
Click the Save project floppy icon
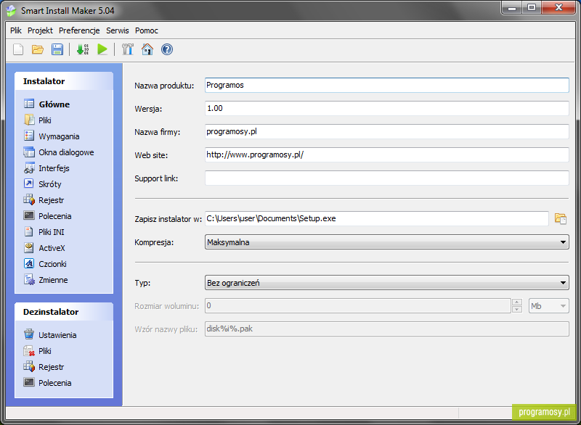point(57,49)
